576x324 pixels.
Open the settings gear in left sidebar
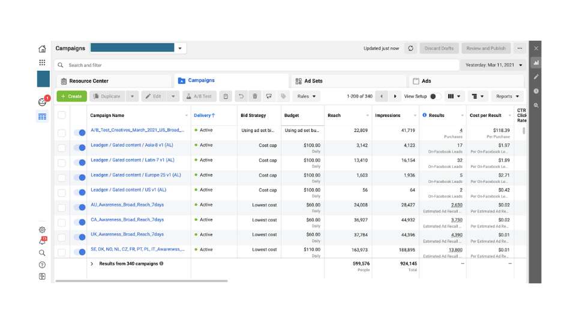tap(42, 230)
